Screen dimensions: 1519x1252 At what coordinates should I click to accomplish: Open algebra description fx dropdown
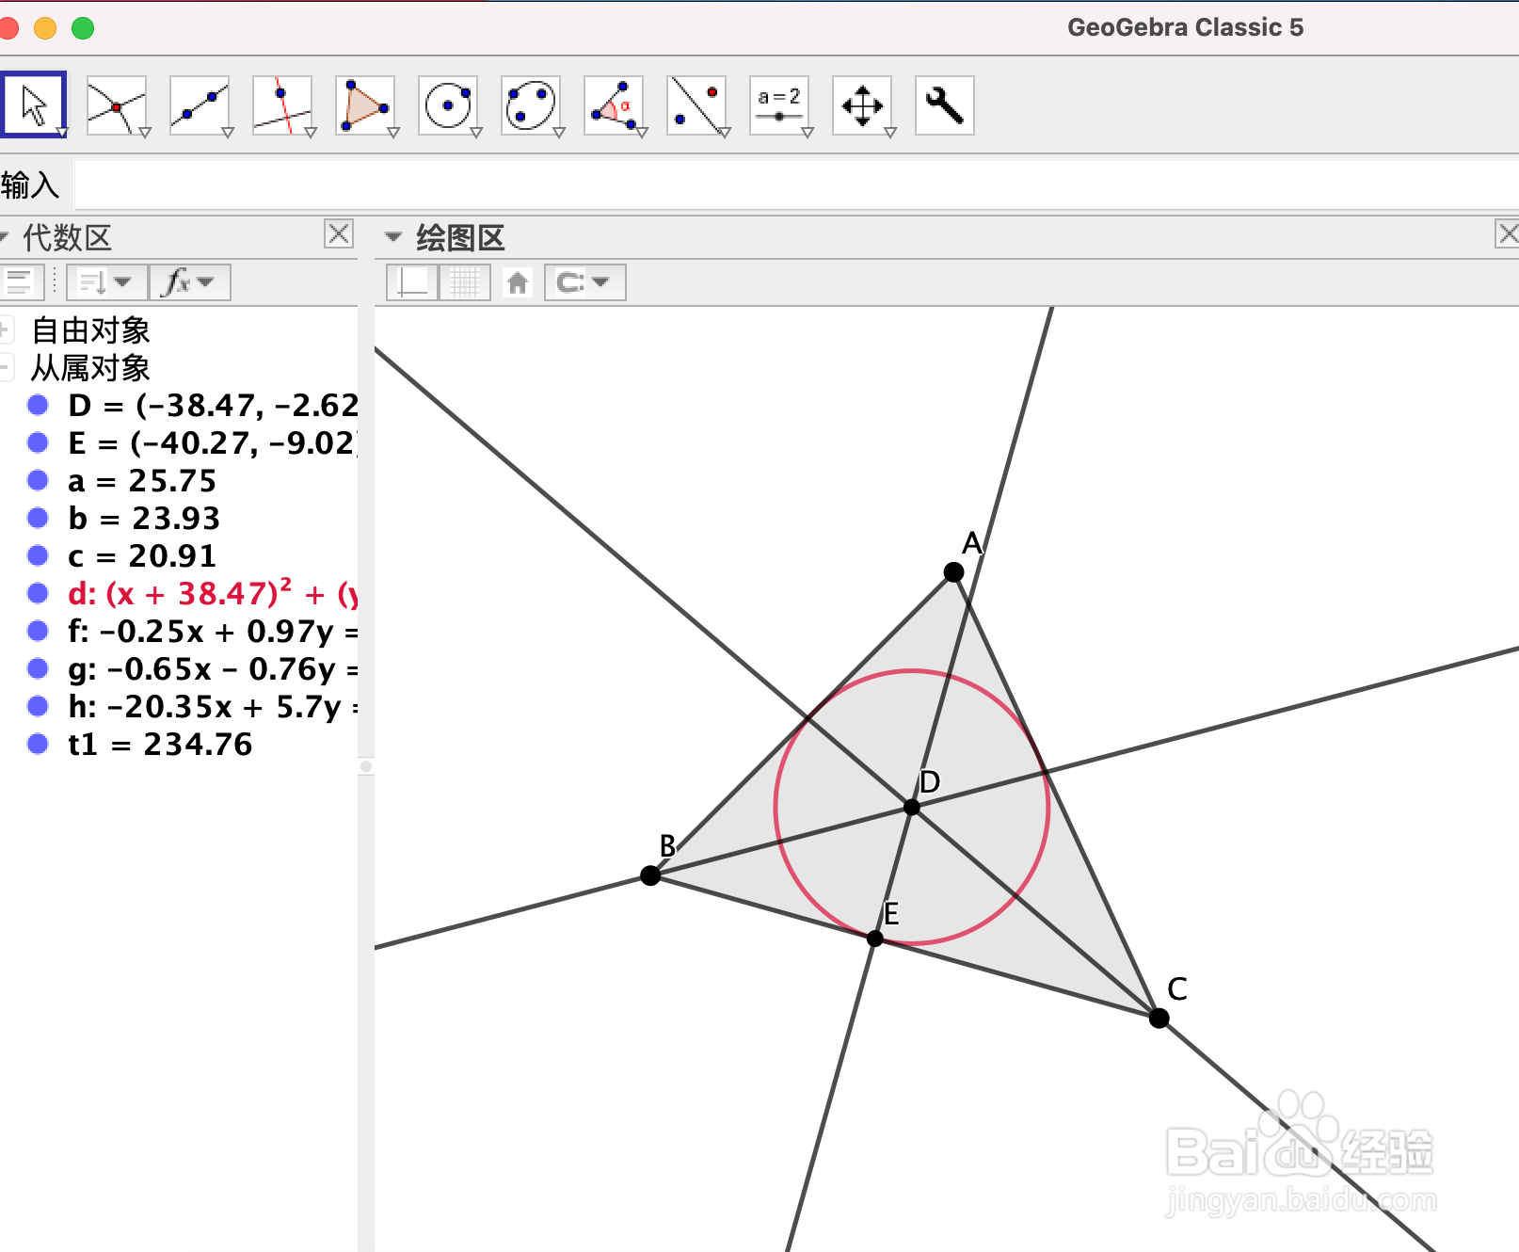189,282
